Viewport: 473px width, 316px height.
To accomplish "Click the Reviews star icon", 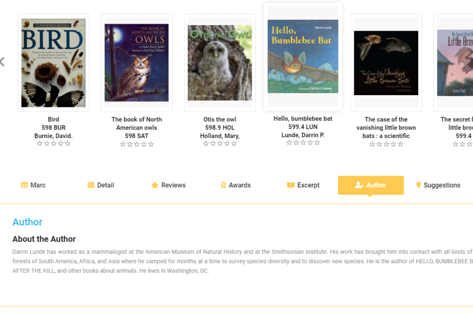I will click(155, 185).
